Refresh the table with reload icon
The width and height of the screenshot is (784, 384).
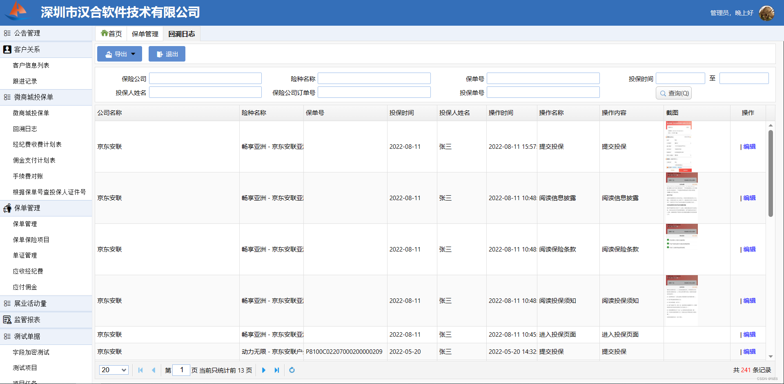click(292, 370)
